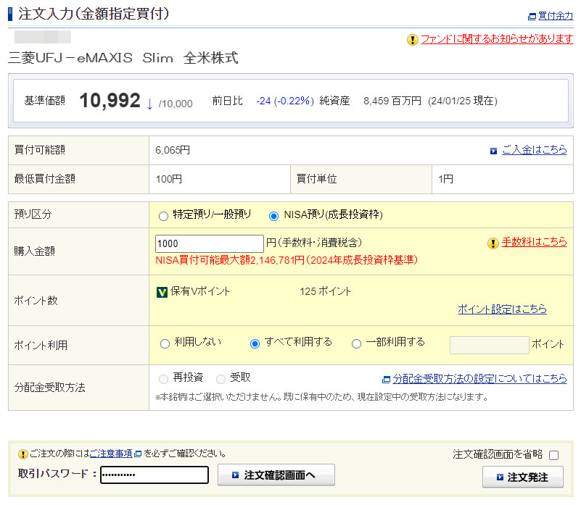Click the 取引パスワード password field

(154, 475)
